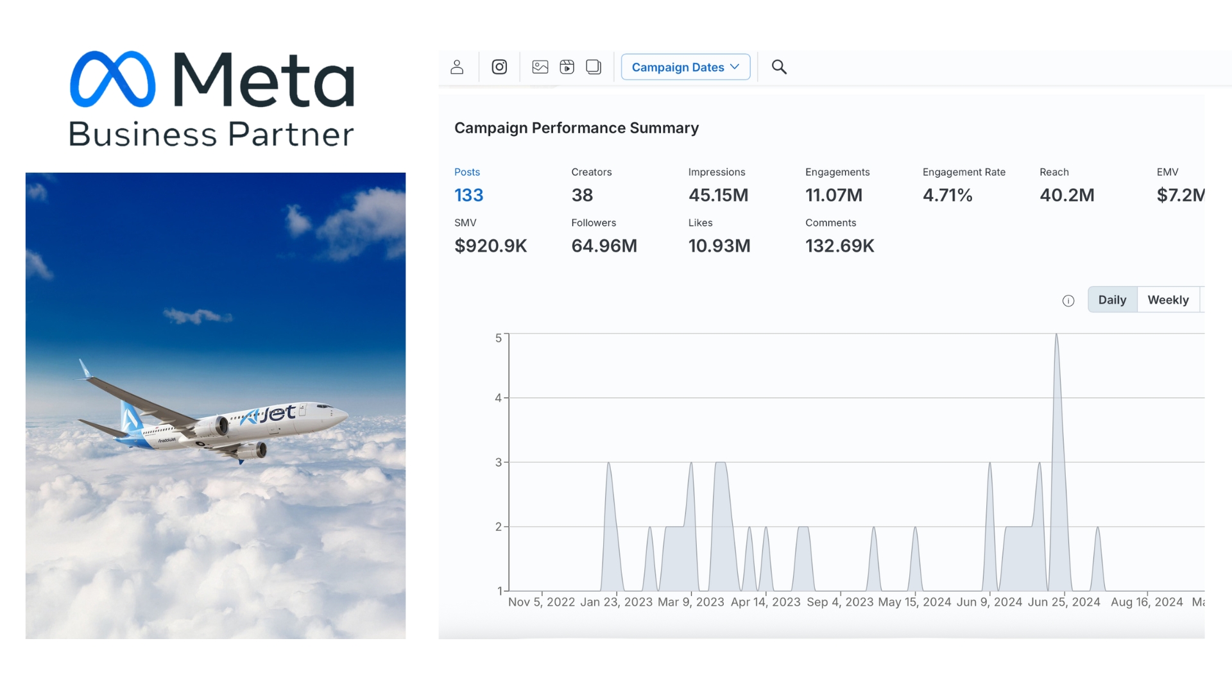Viewport: 1232px width, 693px height.
Task: Switch chart to Daily view
Action: pyautogui.click(x=1112, y=300)
